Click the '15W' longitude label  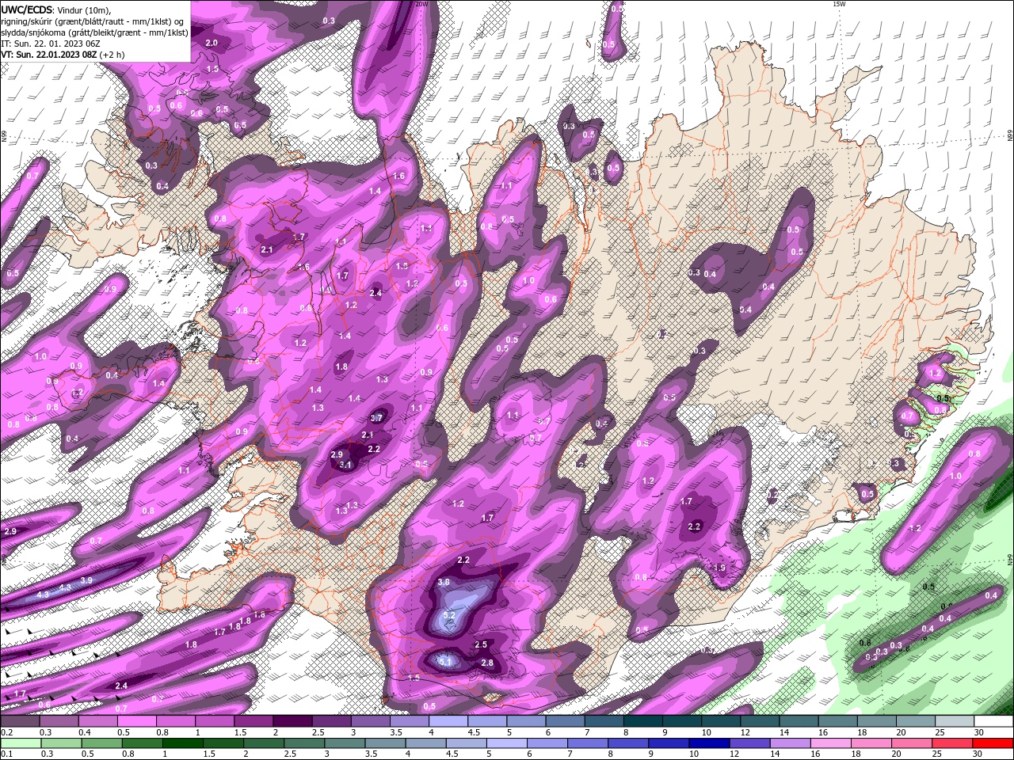coord(838,4)
